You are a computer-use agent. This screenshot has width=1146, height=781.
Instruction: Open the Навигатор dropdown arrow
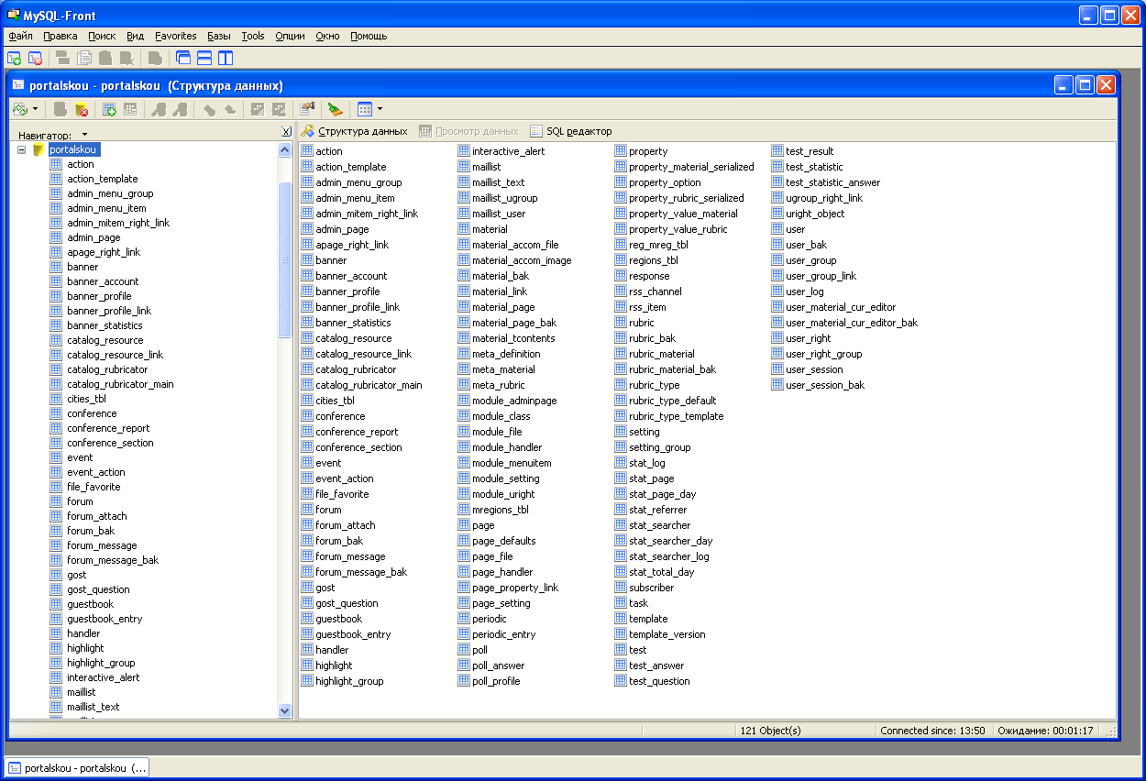pyautogui.click(x=84, y=135)
